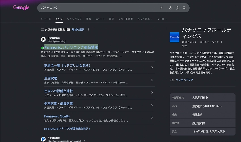
Task: Click the briefcase icon beside 大阪市都島区都島中通
Action: (43, 30)
